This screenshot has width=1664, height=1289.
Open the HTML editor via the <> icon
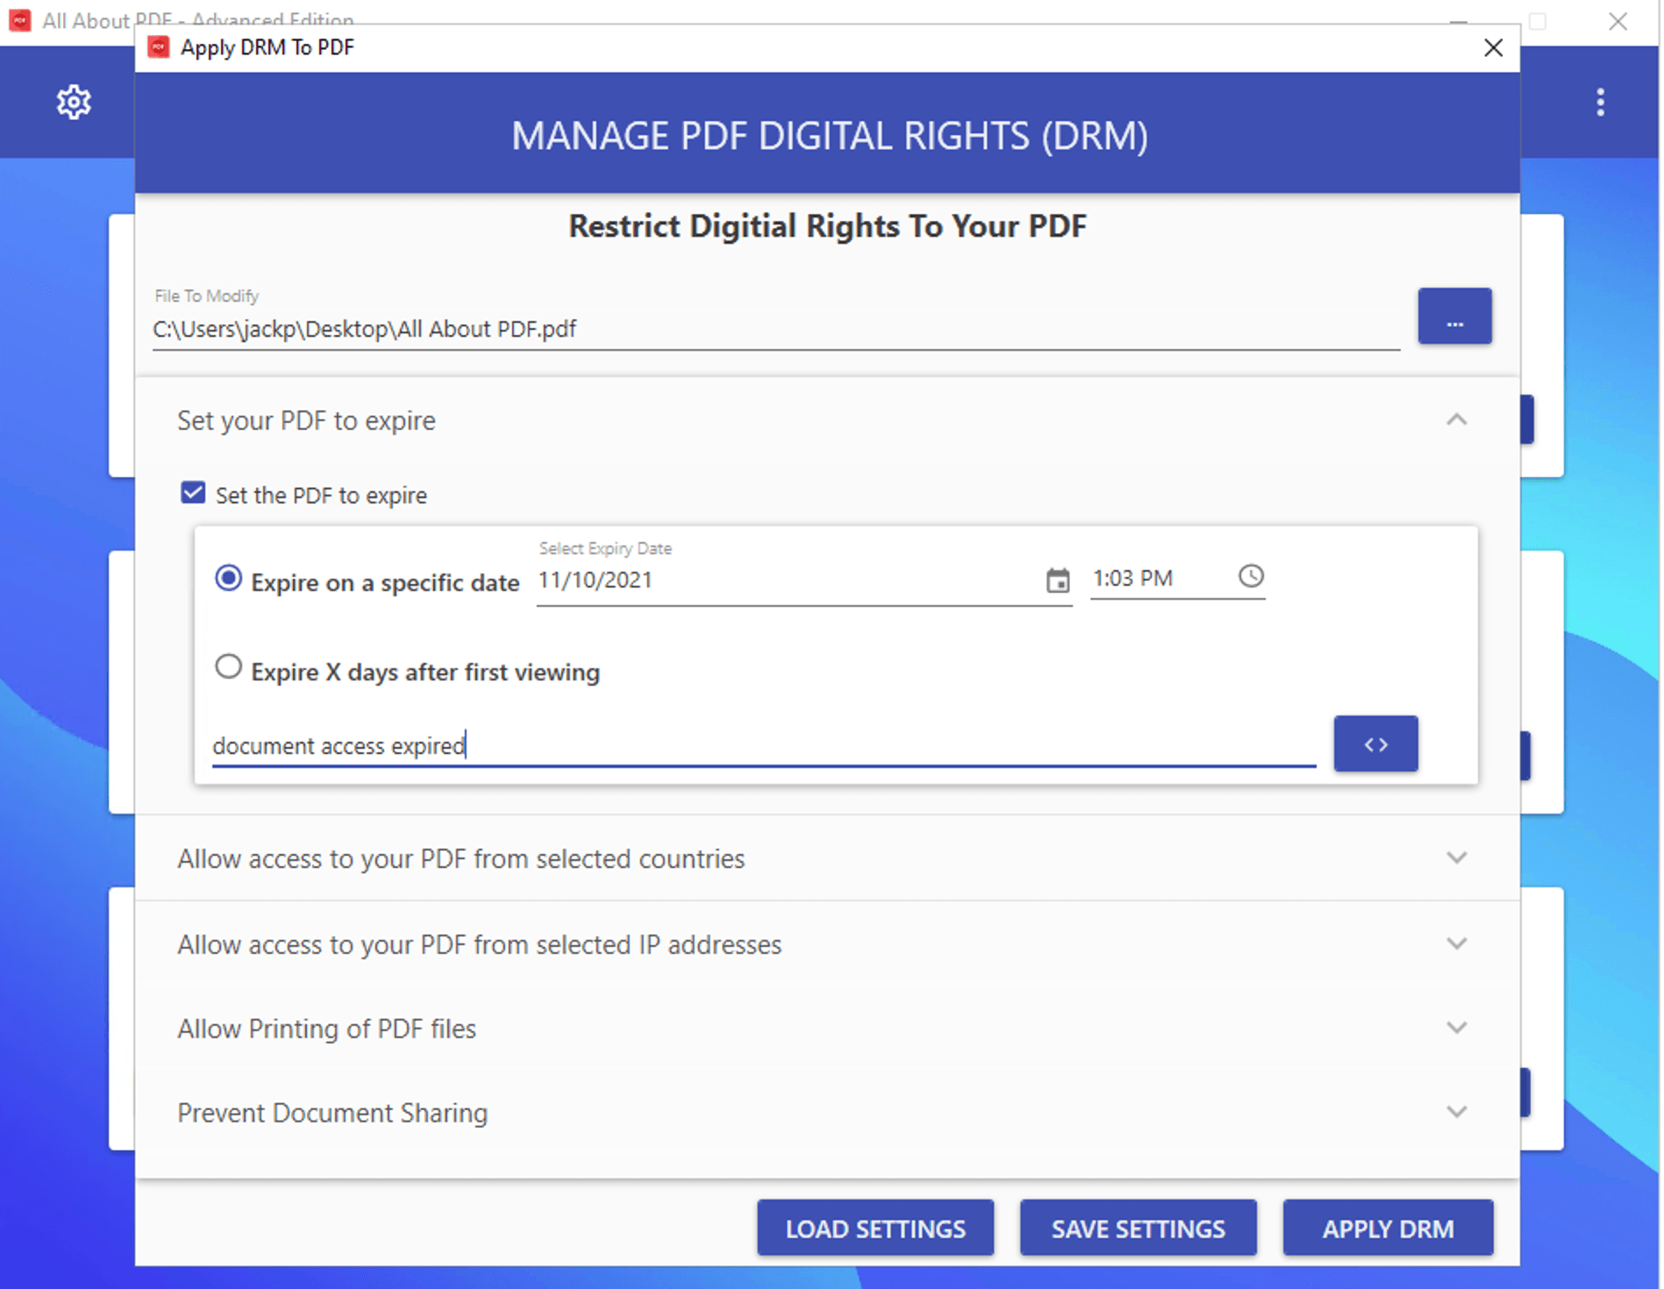click(1375, 744)
